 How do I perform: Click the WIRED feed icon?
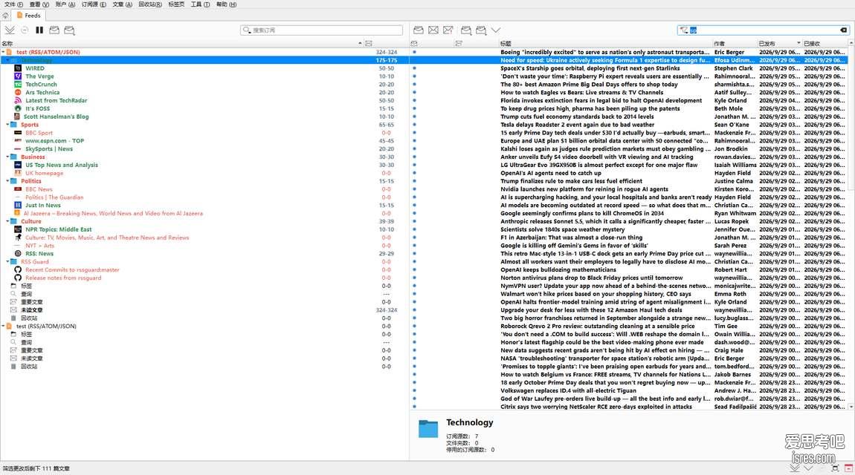pos(17,68)
